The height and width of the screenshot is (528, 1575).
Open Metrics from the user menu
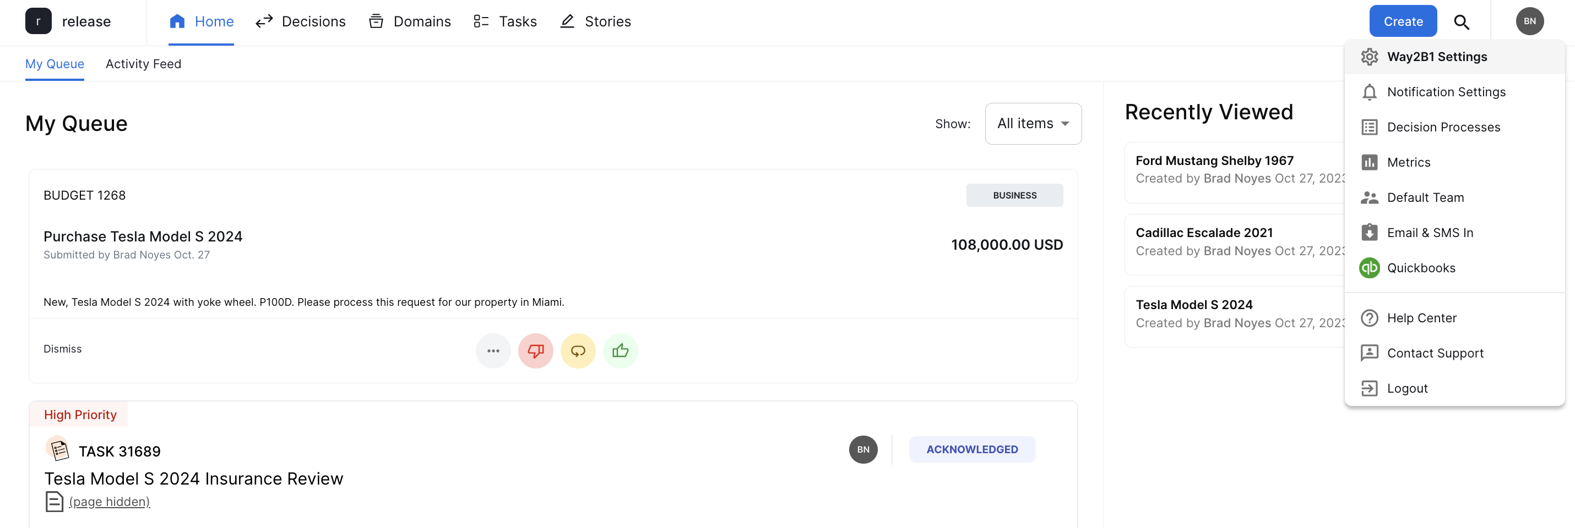(x=1455, y=162)
